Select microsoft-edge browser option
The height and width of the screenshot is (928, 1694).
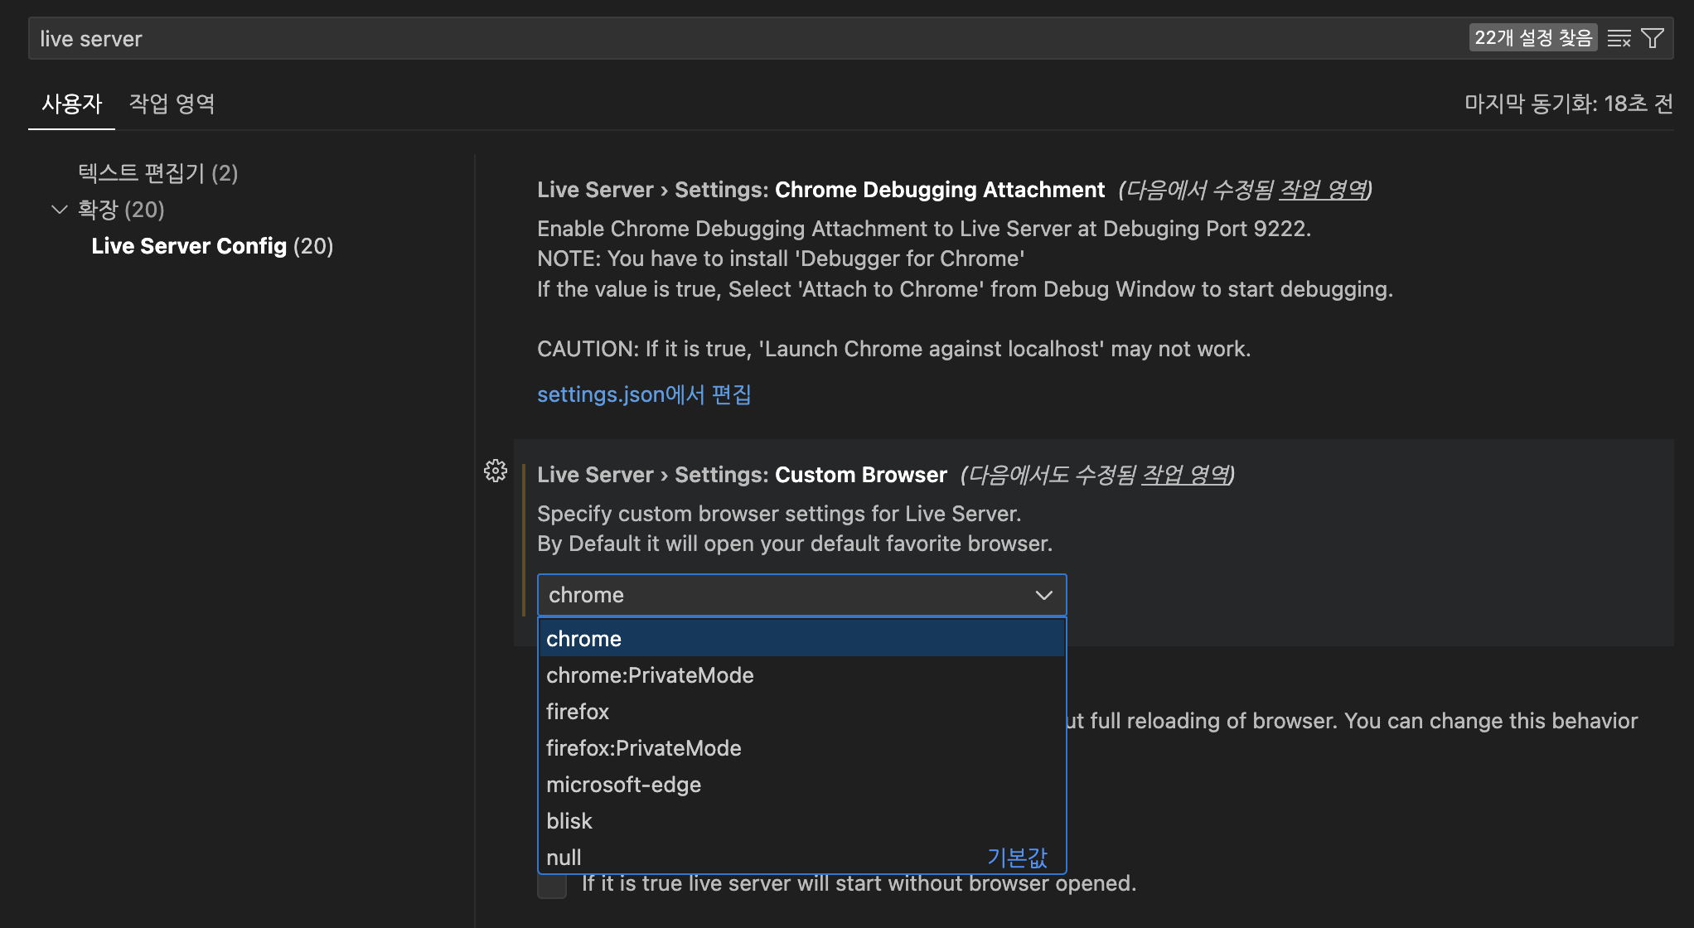(x=623, y=785)
